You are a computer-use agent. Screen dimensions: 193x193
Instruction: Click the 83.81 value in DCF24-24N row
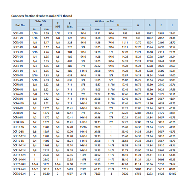tap(172, 169)
